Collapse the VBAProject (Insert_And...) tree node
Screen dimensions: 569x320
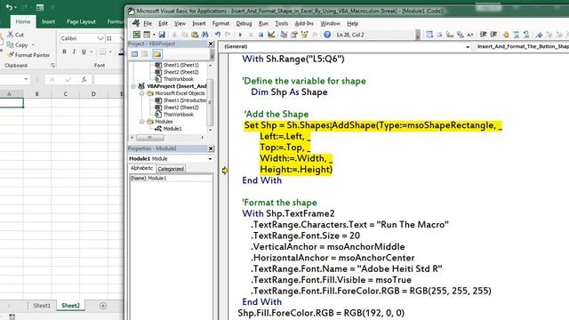tap(133, 86)
